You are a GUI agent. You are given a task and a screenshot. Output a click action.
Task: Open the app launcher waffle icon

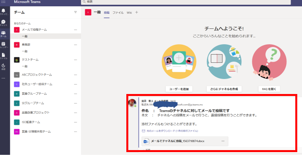[x=3, y=2]
